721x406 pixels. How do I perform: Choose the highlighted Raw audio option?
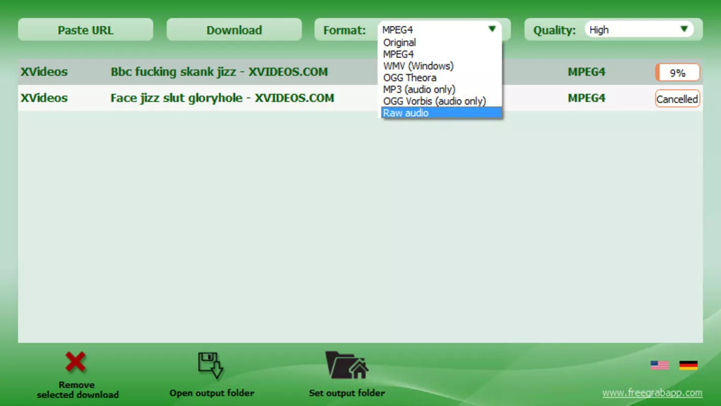pos(441,113)
